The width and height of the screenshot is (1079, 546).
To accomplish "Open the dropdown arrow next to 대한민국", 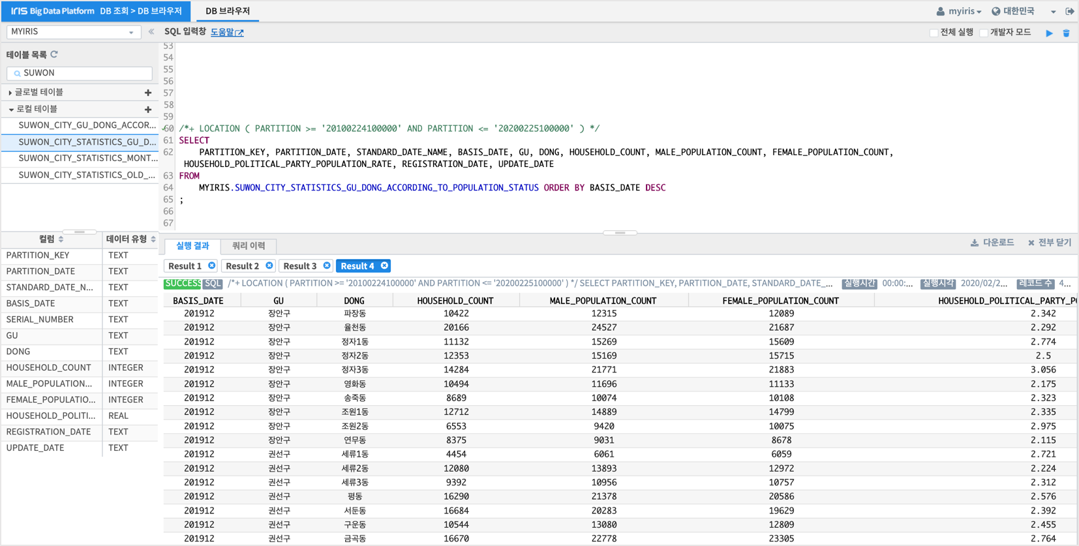I will coord(1053,12).
